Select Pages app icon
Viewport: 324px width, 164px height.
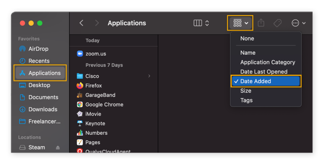click(80, 142)
